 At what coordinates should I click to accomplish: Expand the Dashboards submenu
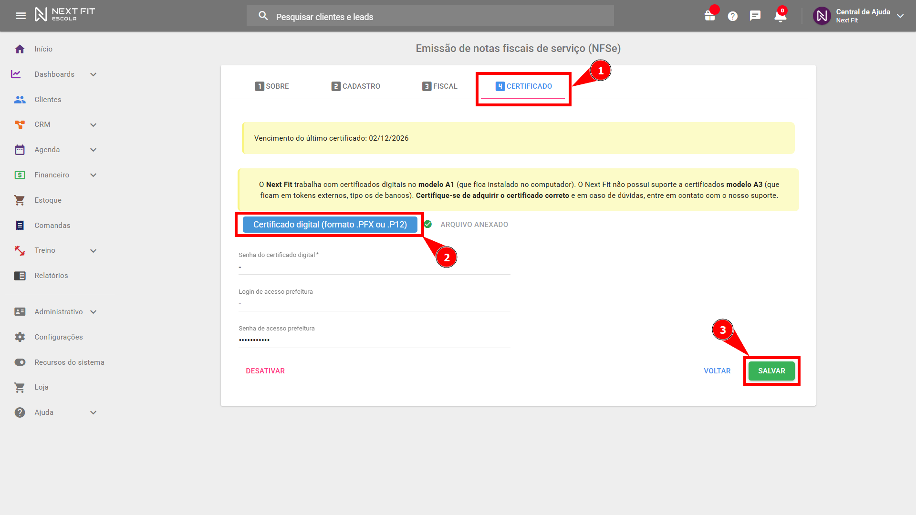[94, 74]
